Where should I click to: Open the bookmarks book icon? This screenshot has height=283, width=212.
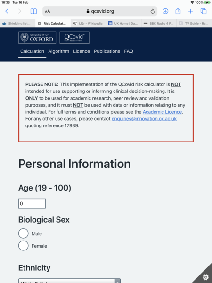pyautogui.click(x=33, y=11)
